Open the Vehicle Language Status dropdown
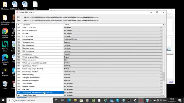 [x=161, y=57]
